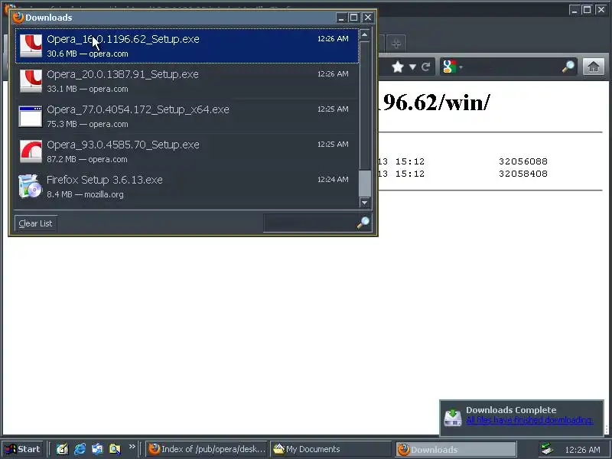This screenshot has height=459, width=612.
Task: Click the Downloads list scrollbar thumb
Action: pos(365,184)
